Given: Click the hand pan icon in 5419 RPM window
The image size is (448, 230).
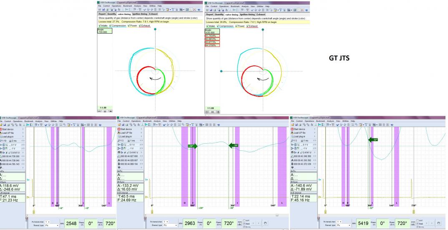Looking at the screenshot, I should click(x=438, y=223).
